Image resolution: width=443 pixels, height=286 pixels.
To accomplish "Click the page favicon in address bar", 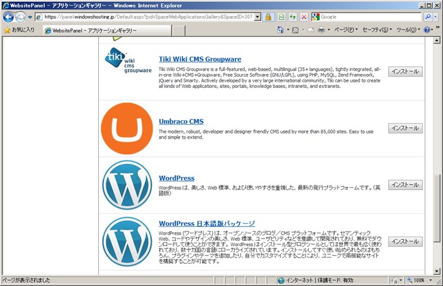I will (39, 17).
